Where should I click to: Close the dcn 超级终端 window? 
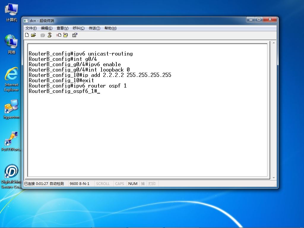pyautogui.click(x=270, y=19)
